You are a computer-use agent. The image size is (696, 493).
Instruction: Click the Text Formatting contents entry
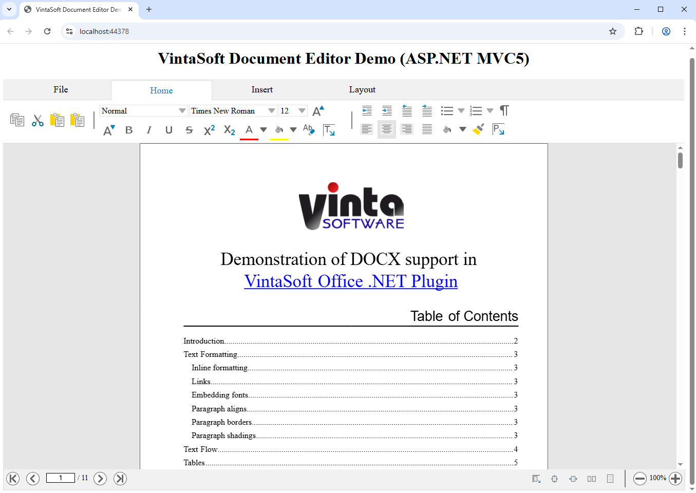(211, 354)
